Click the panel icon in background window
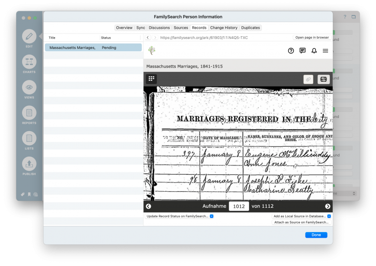376x266 pixels. (x=354, y=17)
